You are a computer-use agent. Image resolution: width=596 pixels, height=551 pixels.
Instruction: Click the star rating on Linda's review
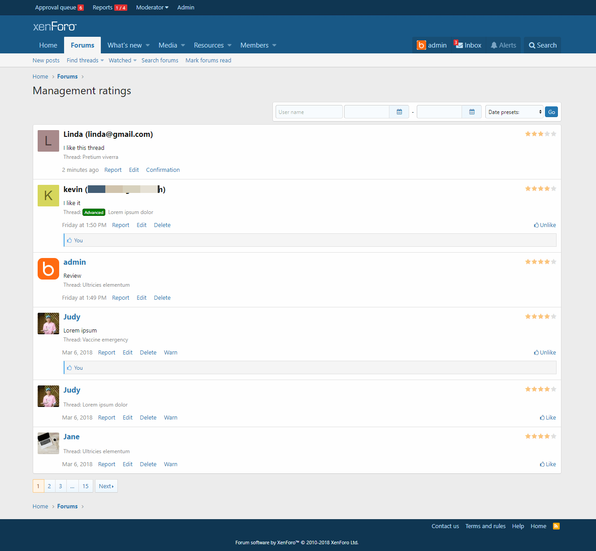pyautogui.click(x=540, y=134)
